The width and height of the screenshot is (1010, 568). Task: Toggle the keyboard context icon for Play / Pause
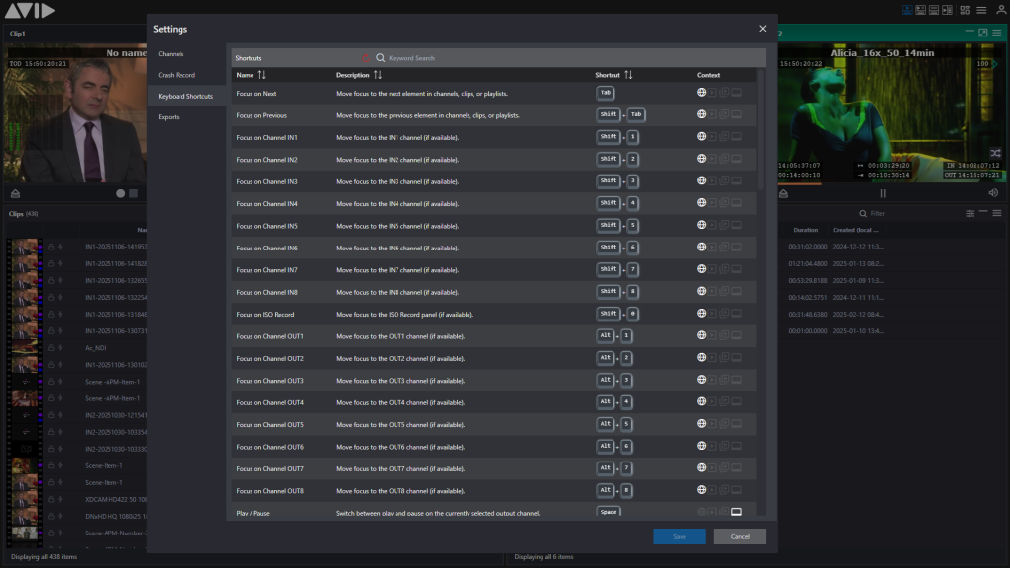point(736,512)
